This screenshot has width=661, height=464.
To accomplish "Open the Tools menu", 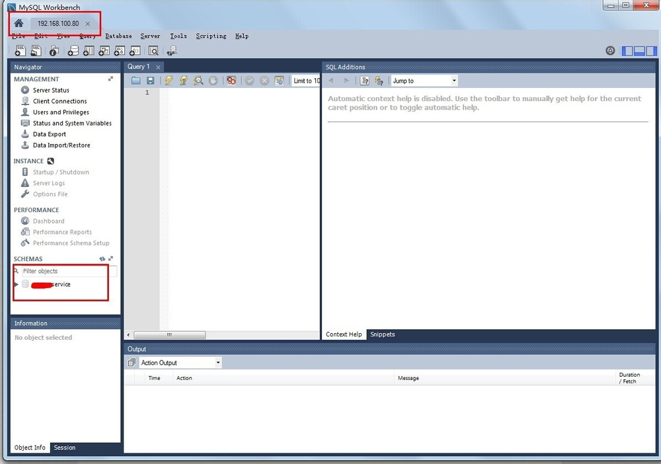I will tap(178, 36).
